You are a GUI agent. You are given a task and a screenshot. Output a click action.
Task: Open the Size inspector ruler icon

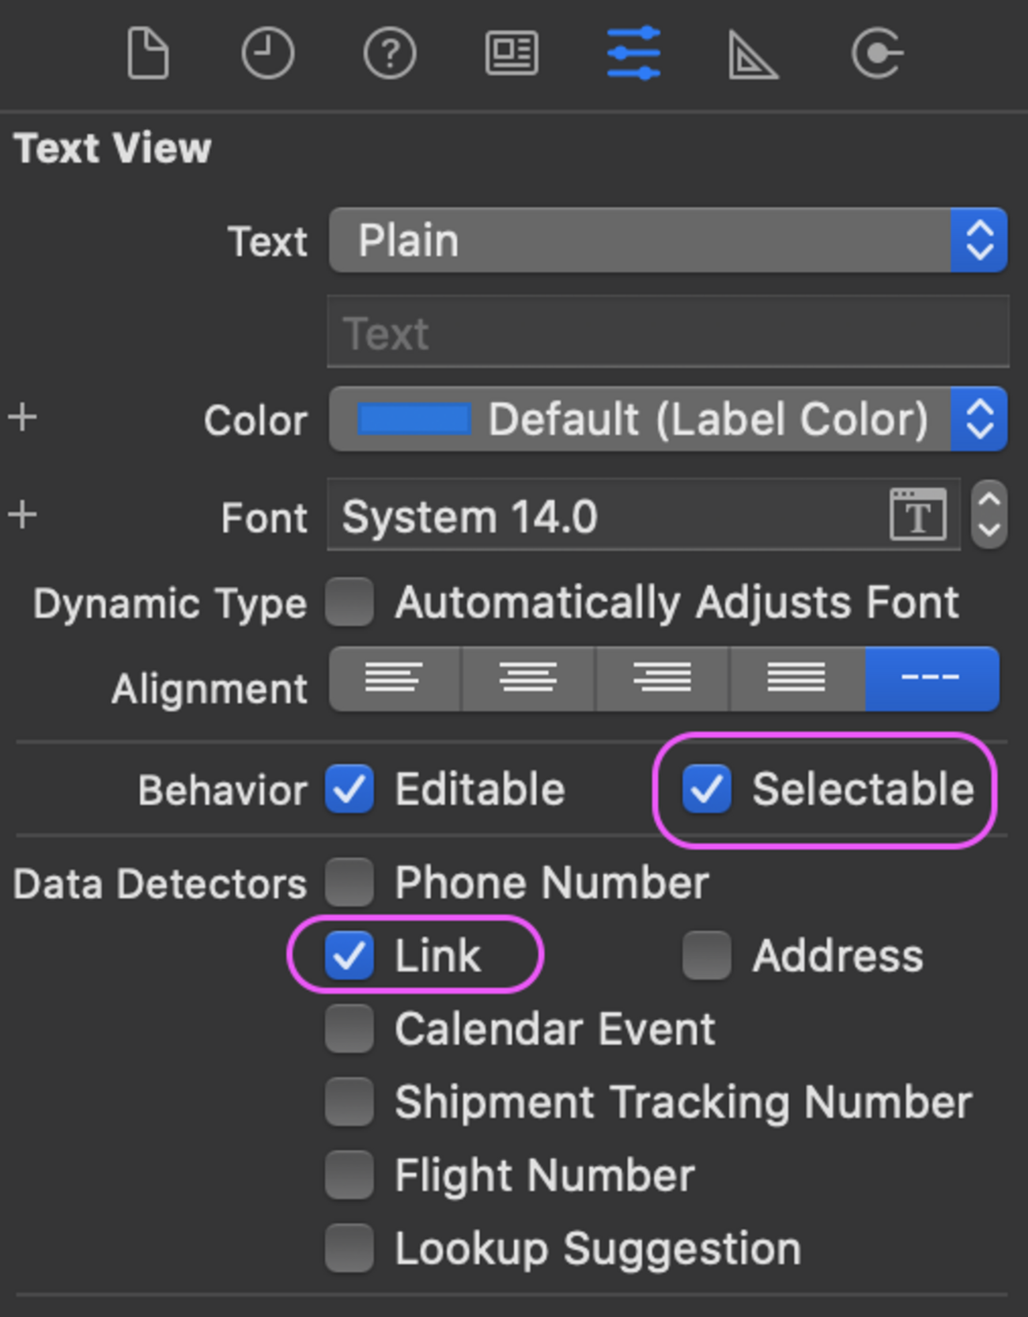pyautogui.click(x=752, y=55)
